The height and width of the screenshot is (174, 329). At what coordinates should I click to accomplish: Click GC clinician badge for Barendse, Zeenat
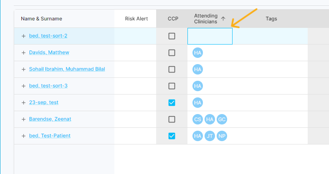coord(222,119)
